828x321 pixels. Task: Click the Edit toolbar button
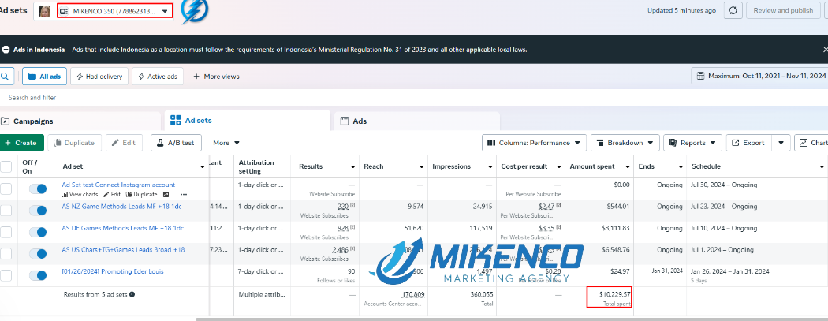[x=124, y=143]
